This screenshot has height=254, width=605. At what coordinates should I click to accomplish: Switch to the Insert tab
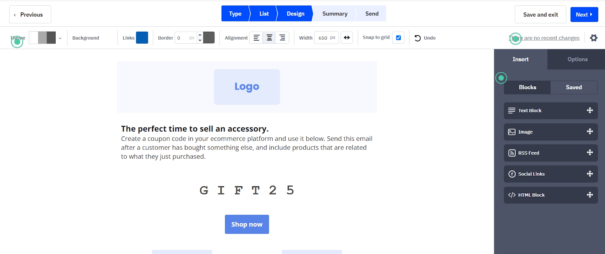pos(520,59)
